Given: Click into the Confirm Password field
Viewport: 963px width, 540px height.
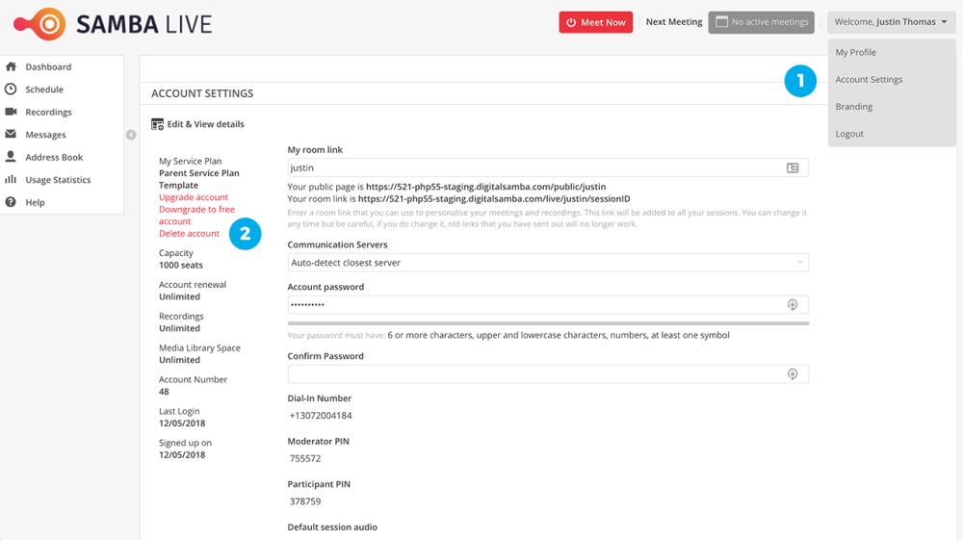Looking at the screenshot, I should click(548, 374).
